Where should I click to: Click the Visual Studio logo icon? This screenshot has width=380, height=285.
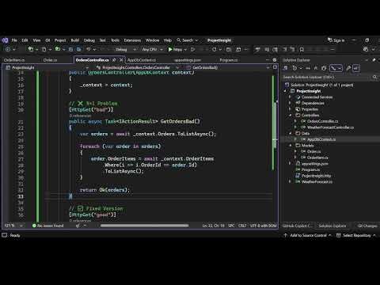coord(5,40)
